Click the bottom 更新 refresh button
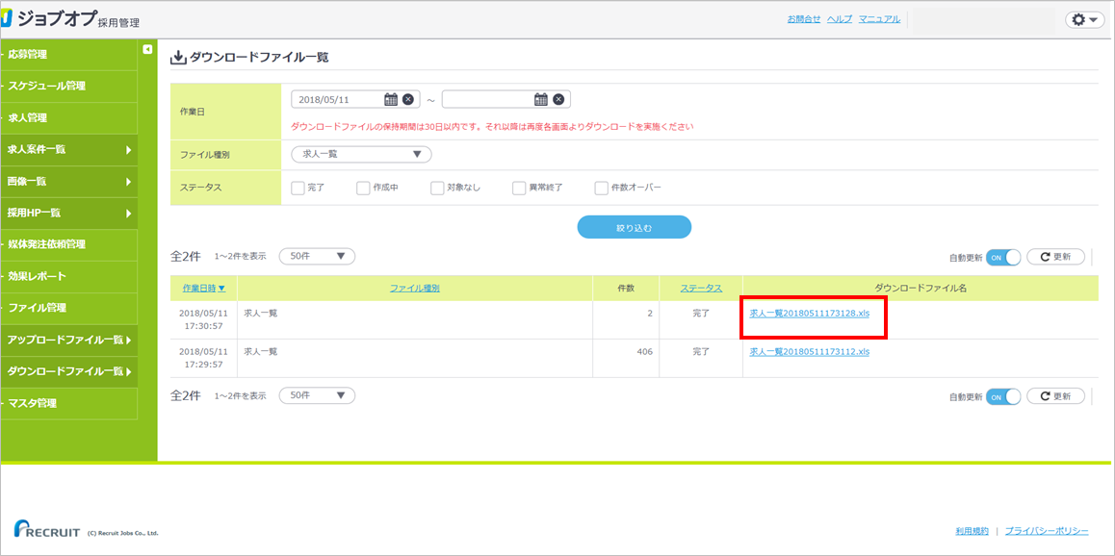Image resolution: width=1115 pixels, height=556 pixels. (x=1055, y=396)
